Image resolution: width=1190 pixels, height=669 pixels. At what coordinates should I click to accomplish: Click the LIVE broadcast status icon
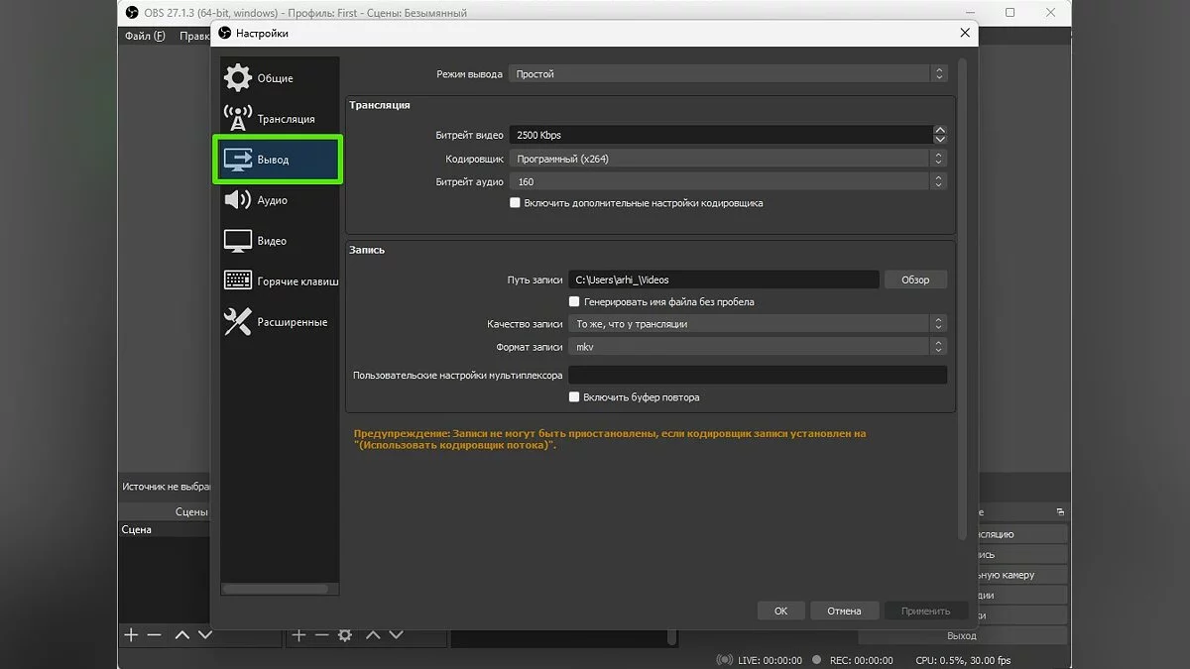point(724,660)
